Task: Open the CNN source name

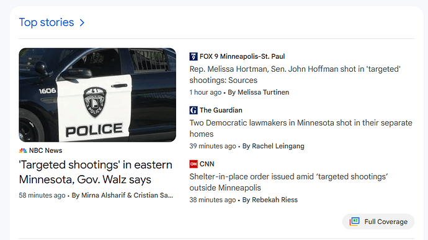Action: 207,164
